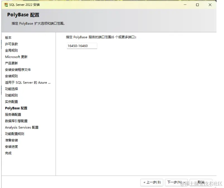
Task: Select the Microsoft 更新 step
Action: click(x=16, y=57)
